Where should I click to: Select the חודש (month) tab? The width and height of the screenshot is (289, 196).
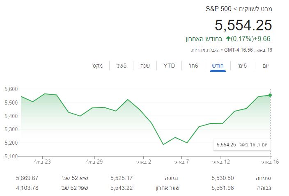[x=218, y=66]
